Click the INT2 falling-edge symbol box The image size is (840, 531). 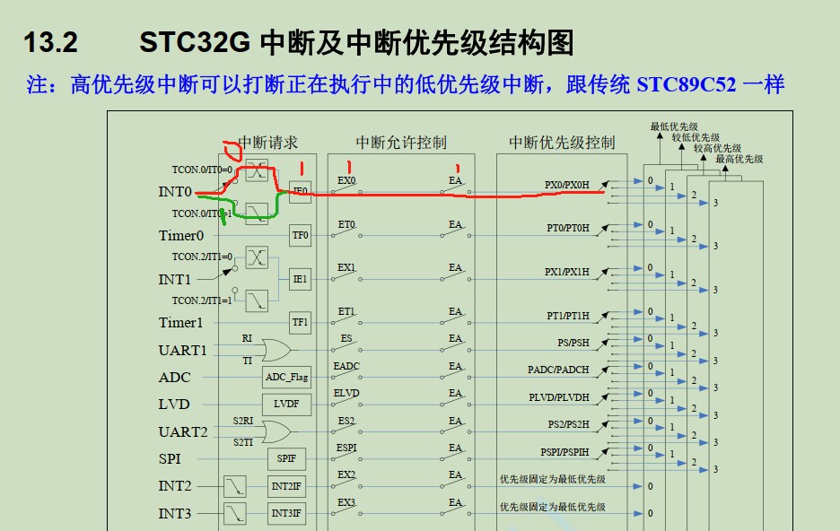pyautogui.click(x=234, y=486)
